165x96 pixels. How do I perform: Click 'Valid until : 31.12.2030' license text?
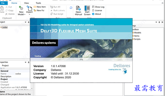[65, 74]
